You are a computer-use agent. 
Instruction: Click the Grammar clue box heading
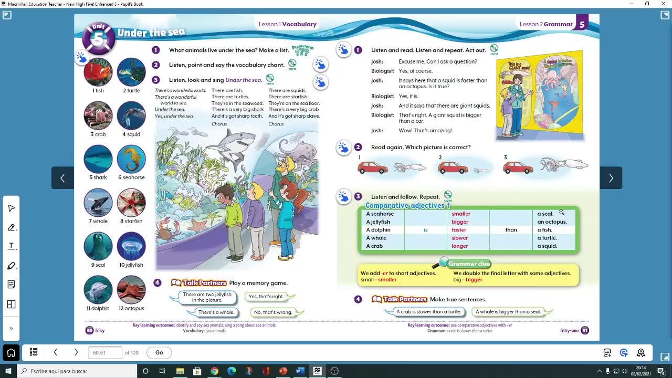[469, 264]
